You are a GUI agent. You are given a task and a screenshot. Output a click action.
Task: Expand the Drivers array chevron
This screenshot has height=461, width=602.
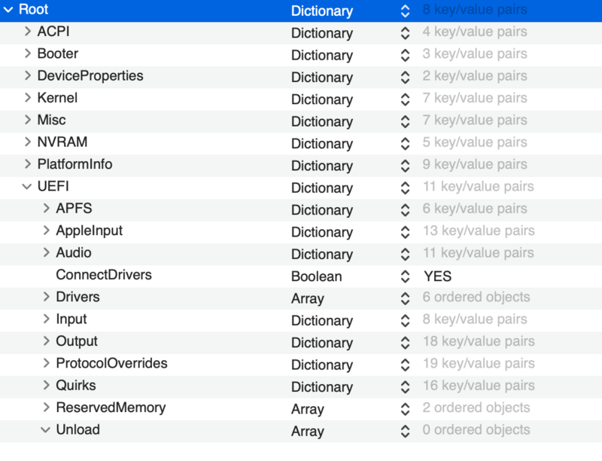47,298
